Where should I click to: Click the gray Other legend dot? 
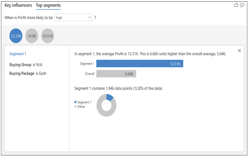[76, 106]
